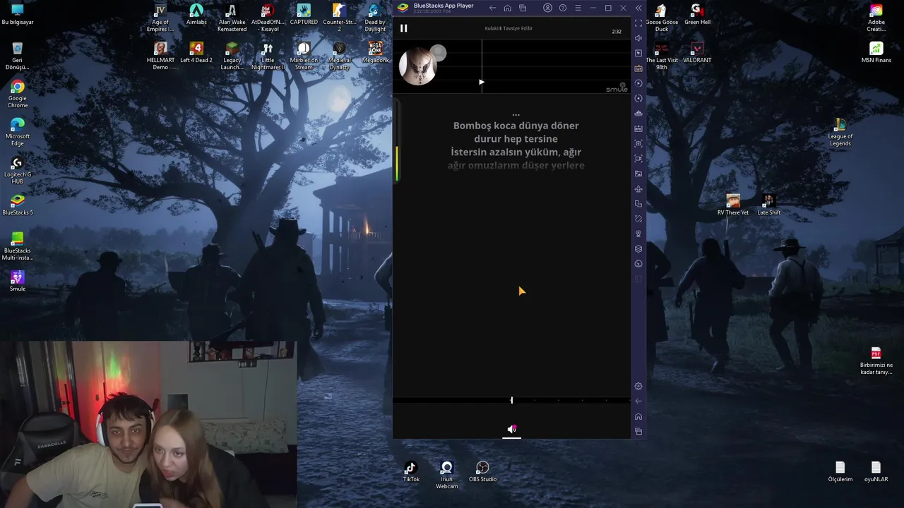Click the Smule song progress bar marker

pyautogui.click(x=512, y=400)
